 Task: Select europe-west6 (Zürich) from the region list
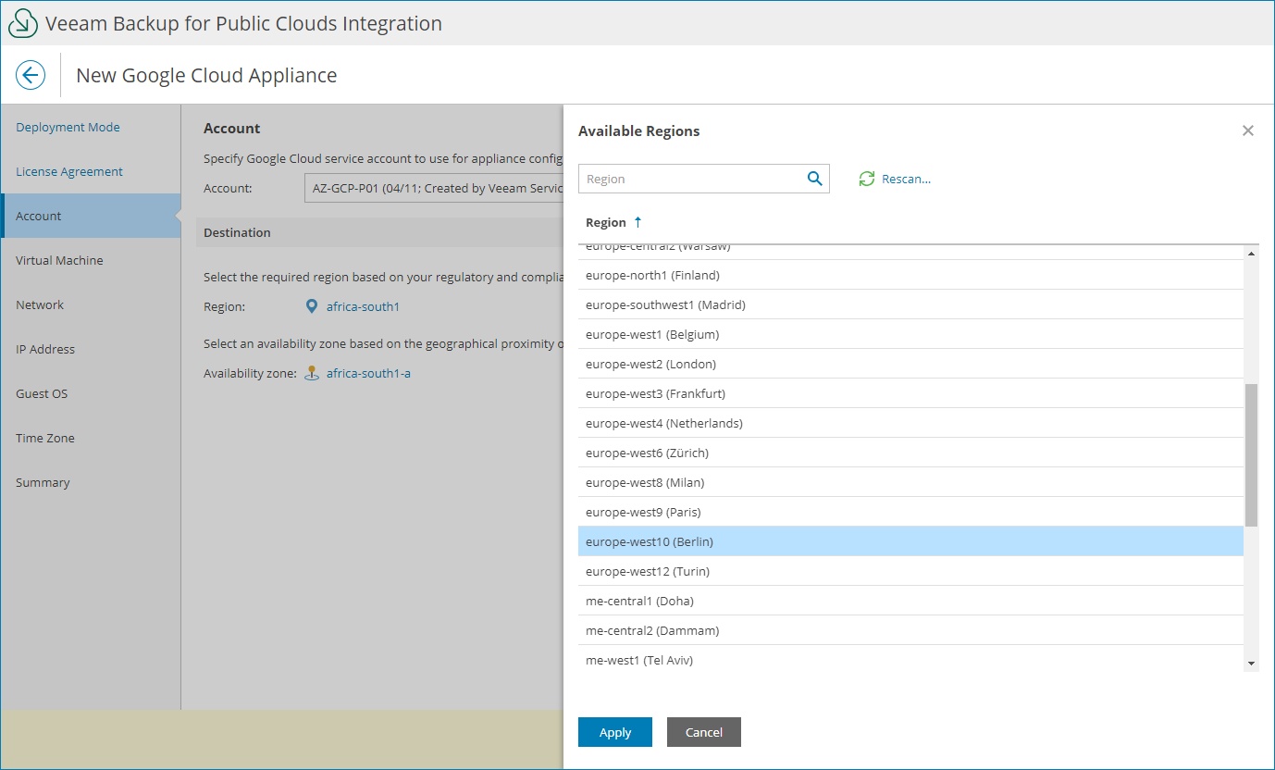[647, 452]
